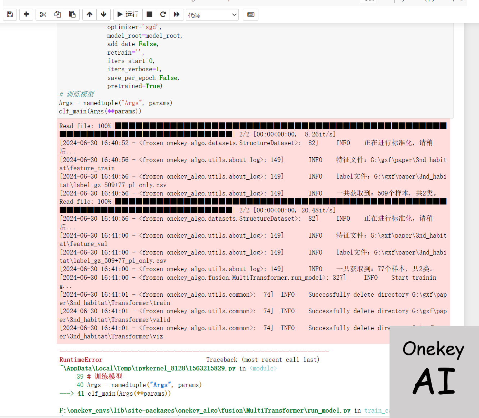Viewport: 479px width, 418px height.
Task: Open the command palette keyboard icon
Action: coord(251,14)
